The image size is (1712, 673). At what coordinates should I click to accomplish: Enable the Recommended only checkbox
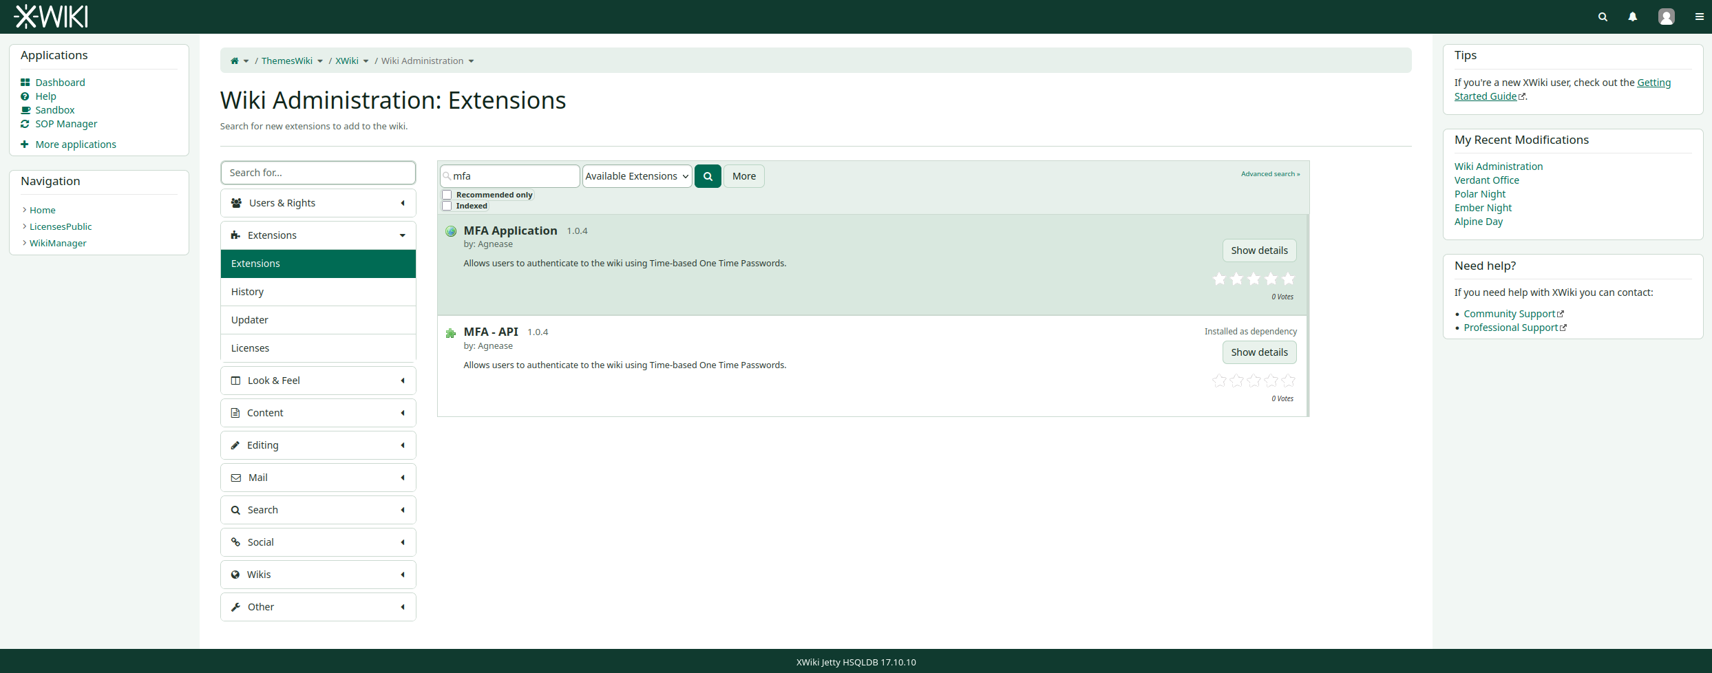pyautogui.click(x=447, y=195)
